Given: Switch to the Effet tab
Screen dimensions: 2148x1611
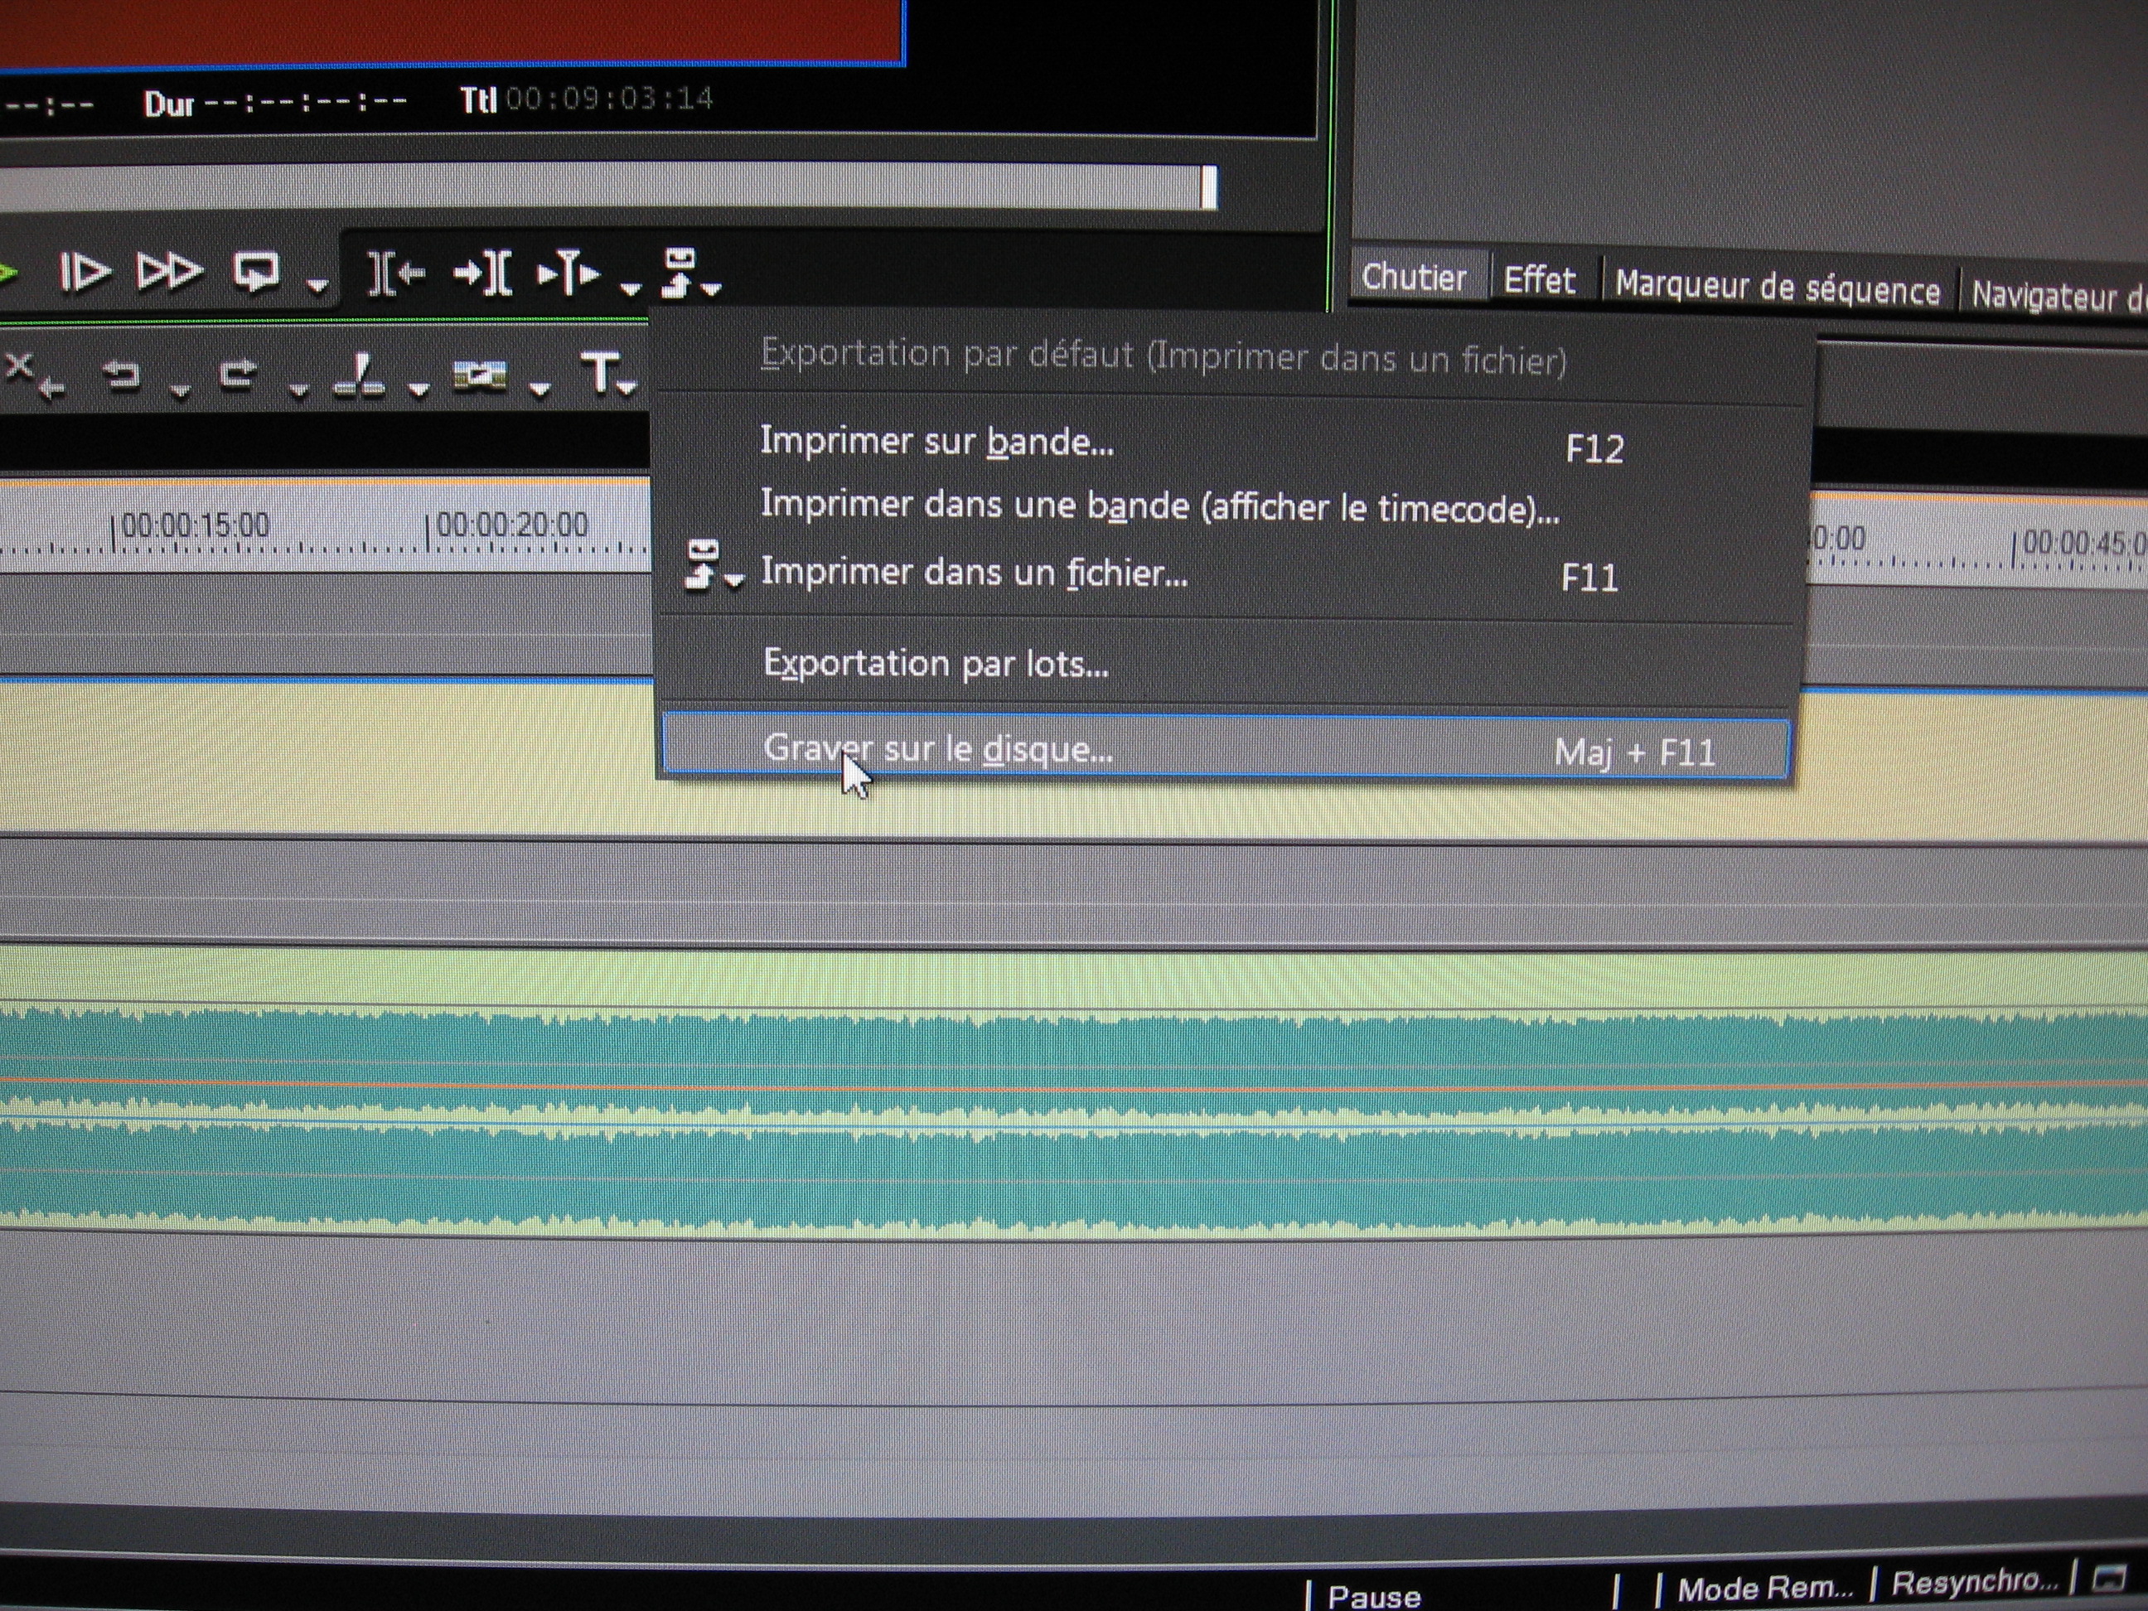Looking at the screenshot, I should [1538, 281].
